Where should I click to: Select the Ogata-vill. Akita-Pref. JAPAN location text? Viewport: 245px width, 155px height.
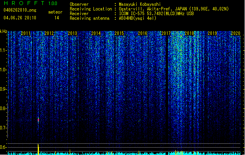pos(174,9)
